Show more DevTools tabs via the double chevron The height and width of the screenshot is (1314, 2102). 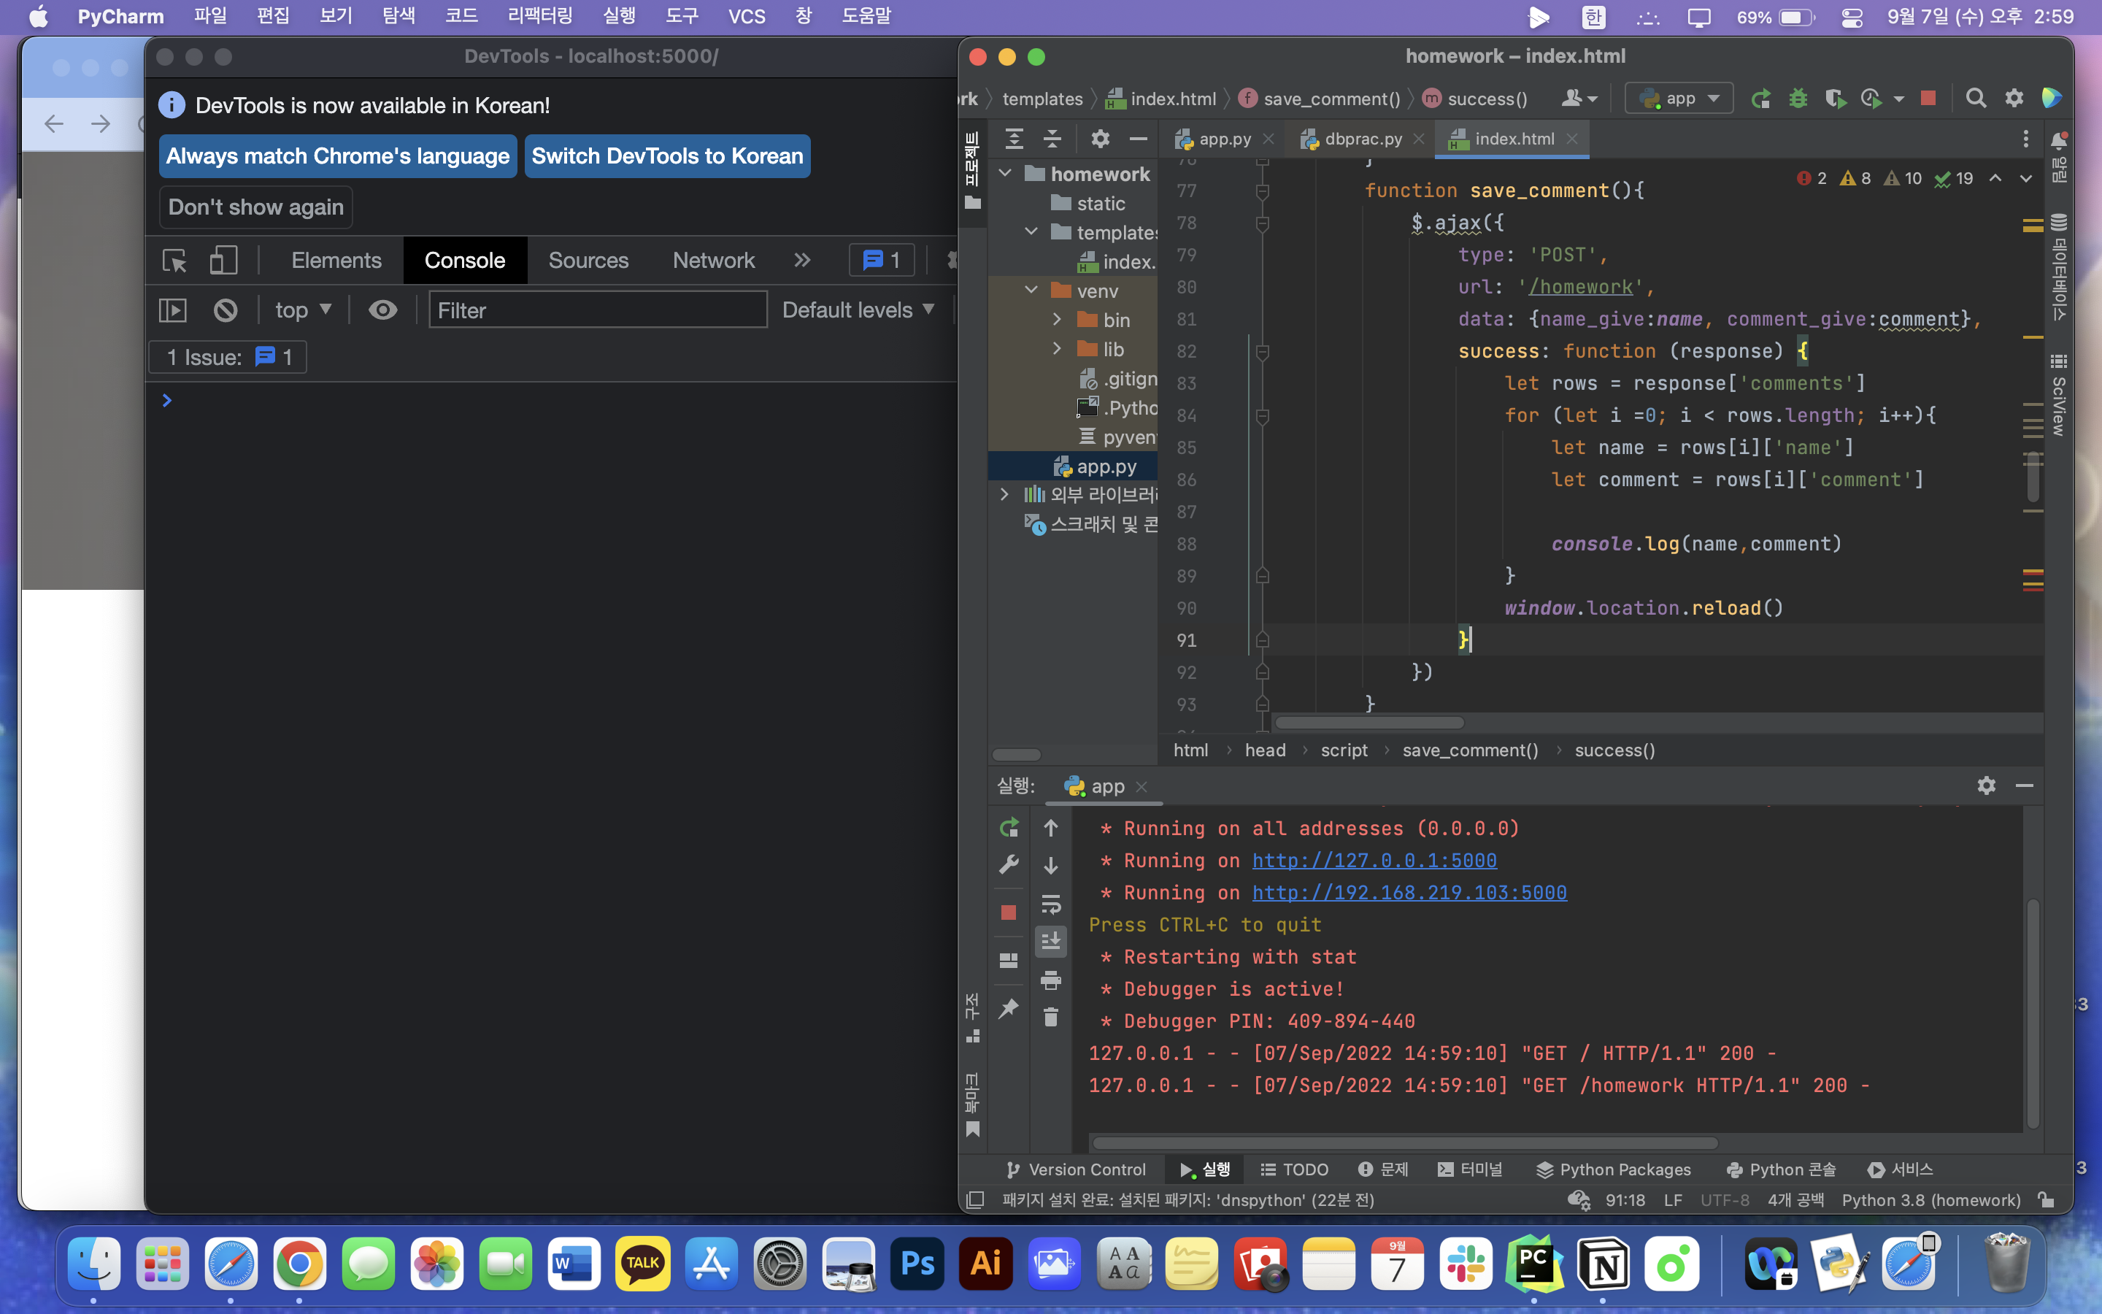click(801, 260)
